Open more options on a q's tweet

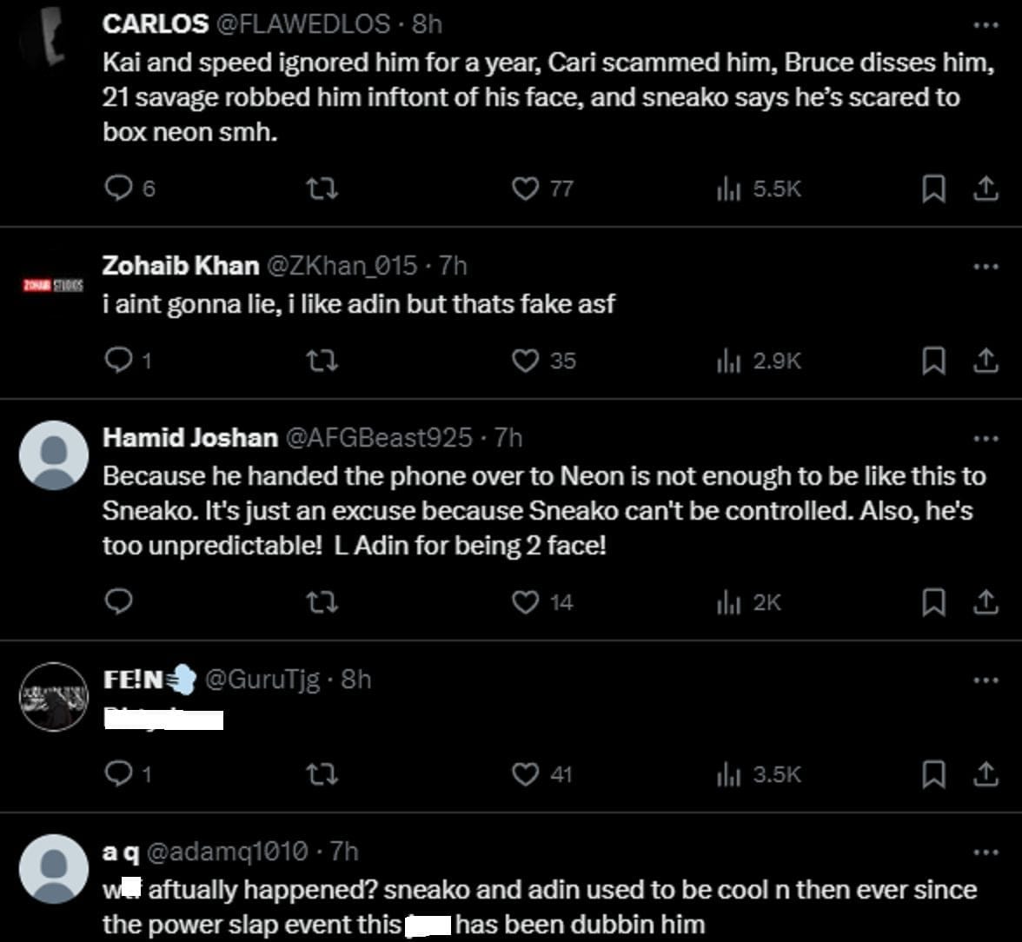[x=985, y=852]
